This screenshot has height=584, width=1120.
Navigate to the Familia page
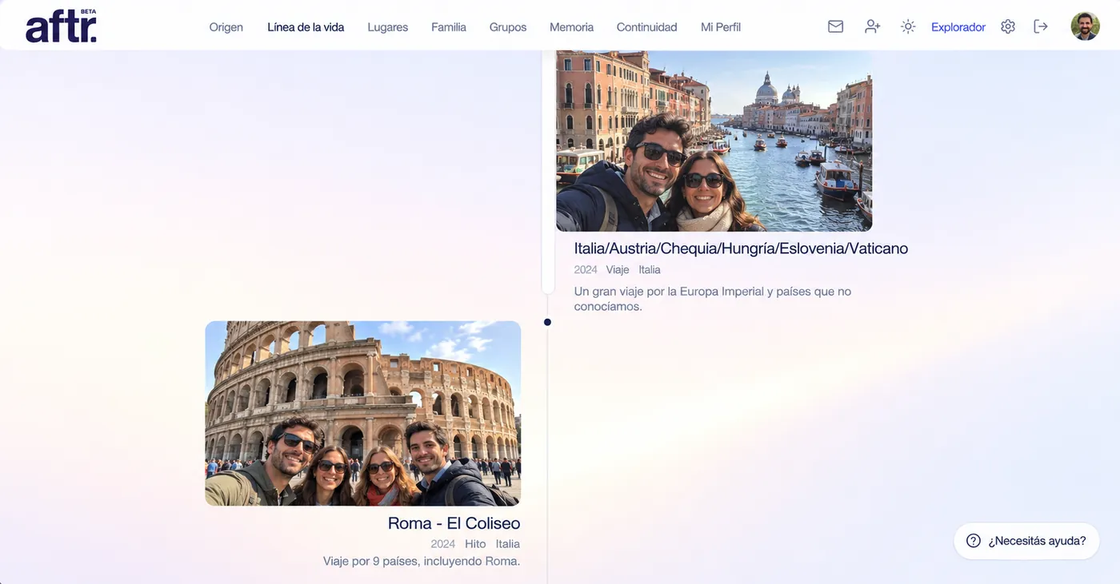coord(449,27)
